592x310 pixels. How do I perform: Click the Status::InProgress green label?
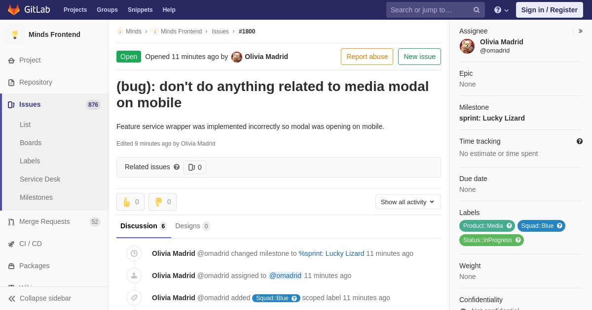491,240
